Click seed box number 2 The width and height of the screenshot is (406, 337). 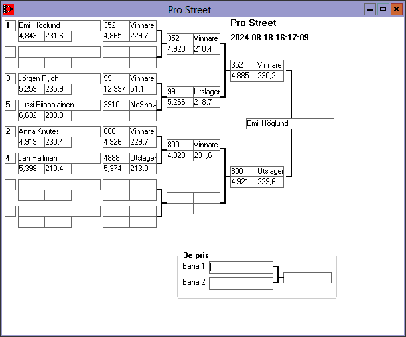10,131
